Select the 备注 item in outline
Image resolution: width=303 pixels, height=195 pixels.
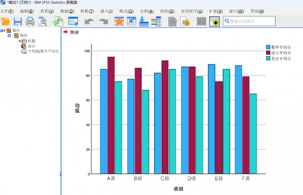tap(32, 46)
